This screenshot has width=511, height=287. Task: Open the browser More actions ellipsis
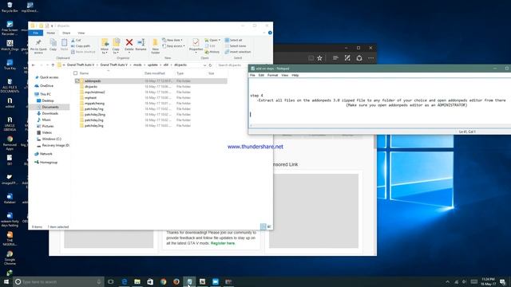pyautogui.click(x=370, y=58)
